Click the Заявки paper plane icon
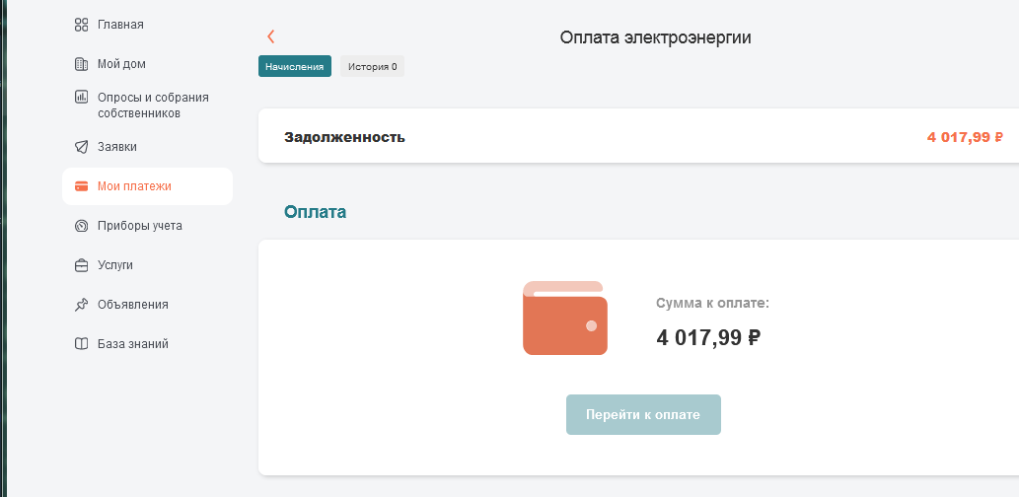Image resolution: width=1019 pixels, height=497 pixels. (x=81, y=147)
